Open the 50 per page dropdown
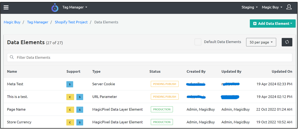298x129 pixels. click(x=261, y=42)
